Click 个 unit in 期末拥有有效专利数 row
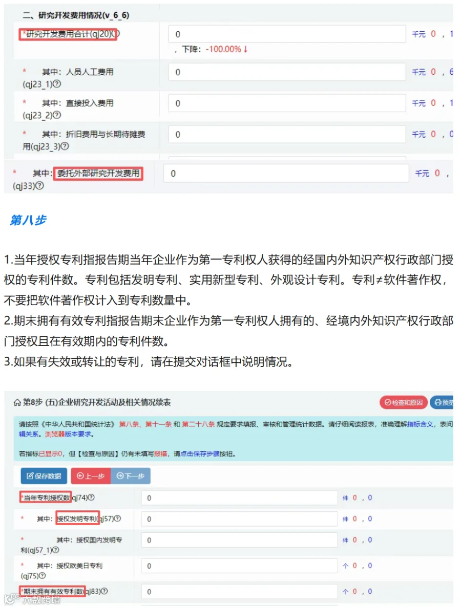This screenshot has width=461, height=608. [345, 592]
